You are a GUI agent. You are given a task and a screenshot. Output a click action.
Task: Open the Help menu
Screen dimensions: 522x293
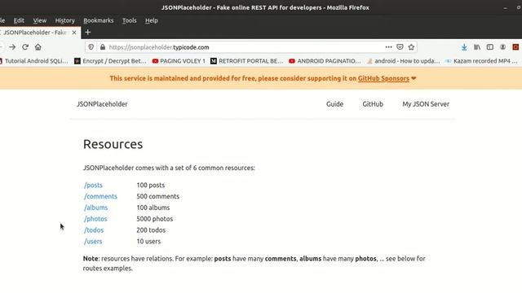[x=152, y=20]
